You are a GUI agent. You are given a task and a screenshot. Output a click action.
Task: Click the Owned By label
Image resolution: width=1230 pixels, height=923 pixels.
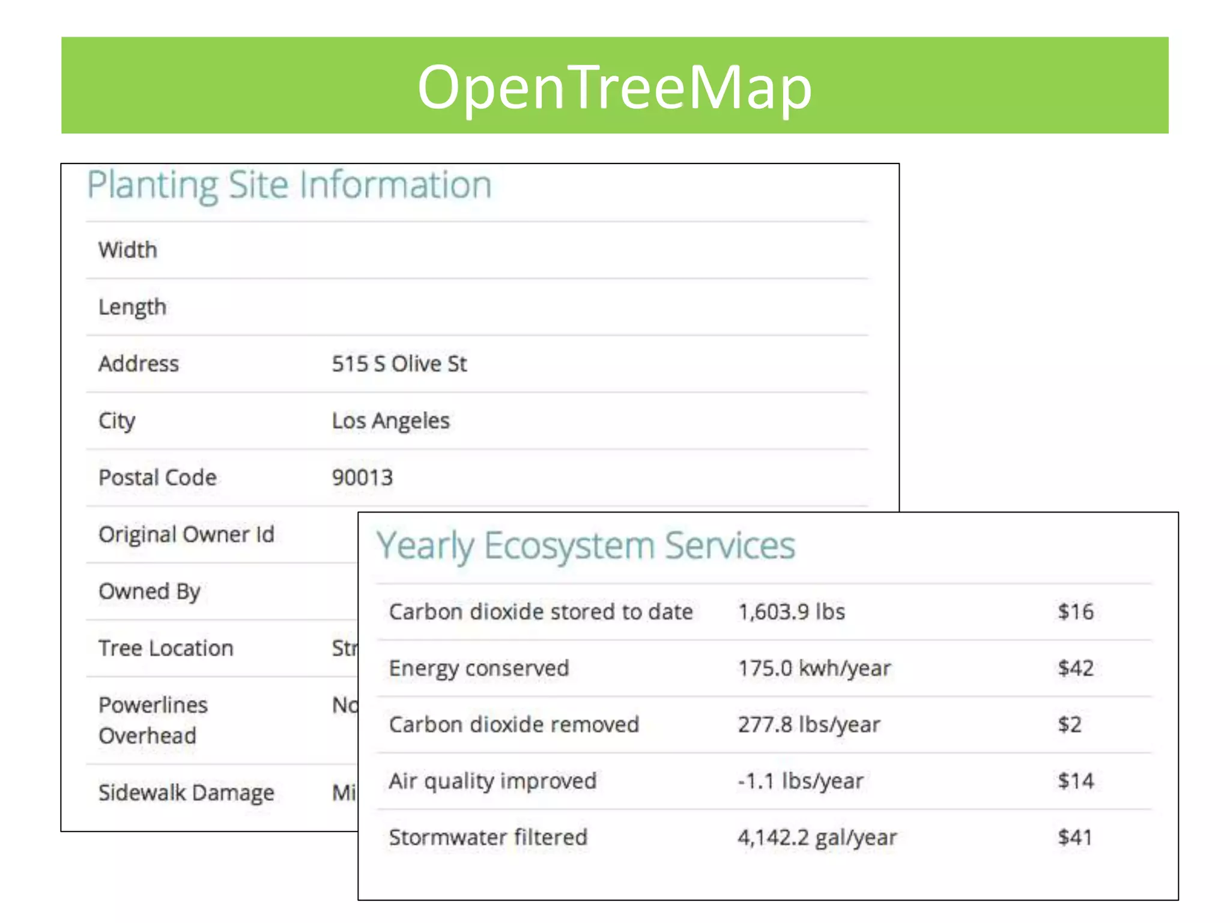pyautogui.click(x=150, y=591)
